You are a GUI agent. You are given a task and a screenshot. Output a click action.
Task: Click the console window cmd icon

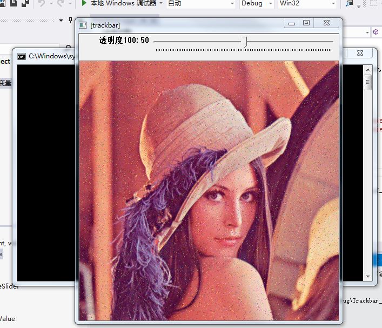pos(22,56)
